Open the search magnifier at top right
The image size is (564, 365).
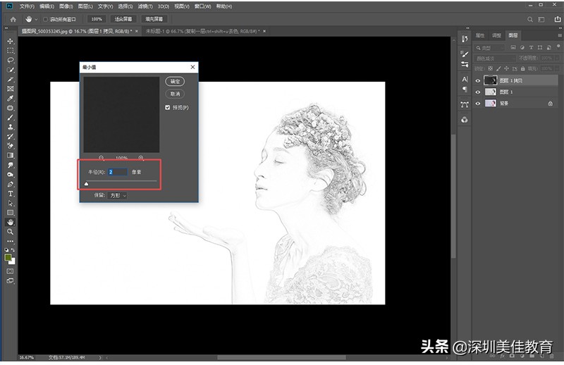pyautogui.click(x=530, y=20)
